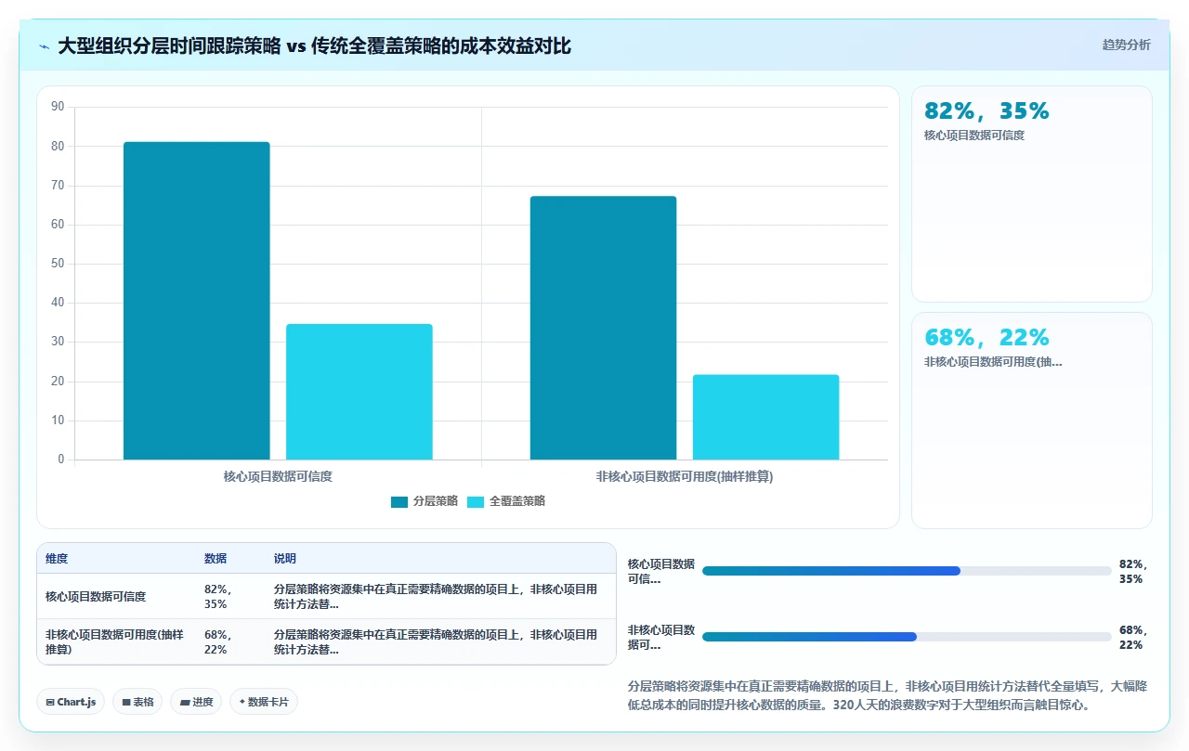
Task: Toggle the 分层策略 legend entry
Action: pos(425,501)
